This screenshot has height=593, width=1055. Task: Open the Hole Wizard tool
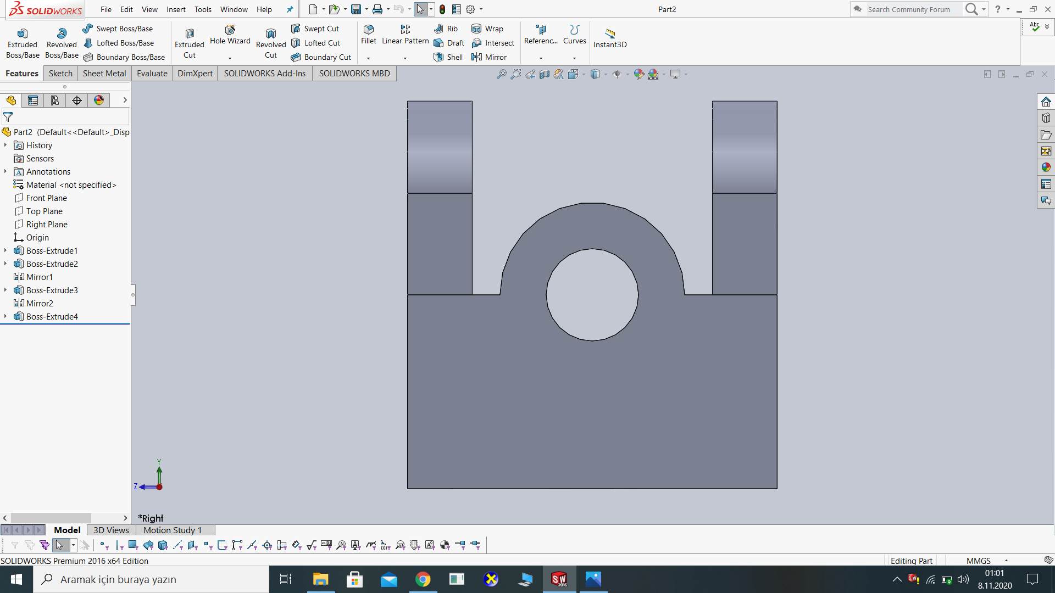pyautogui.click(x=230, y=34)
